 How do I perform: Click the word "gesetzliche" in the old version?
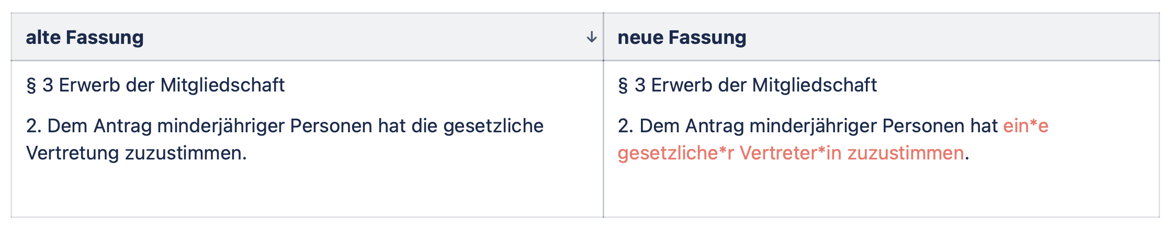coord(493,126)
